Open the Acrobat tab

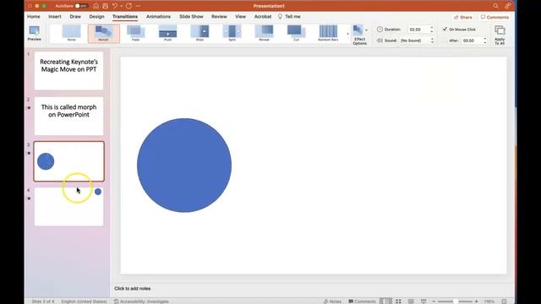click(263, 17)
